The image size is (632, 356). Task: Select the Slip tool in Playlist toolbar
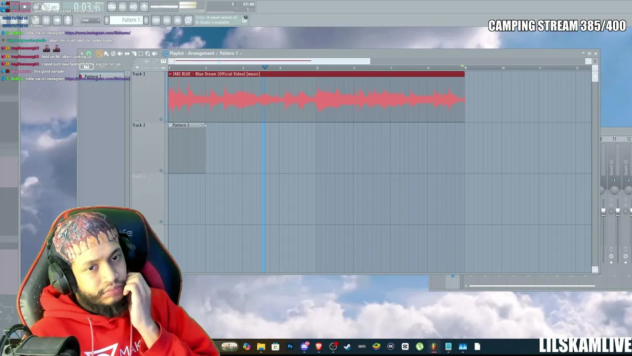point(127,53)
